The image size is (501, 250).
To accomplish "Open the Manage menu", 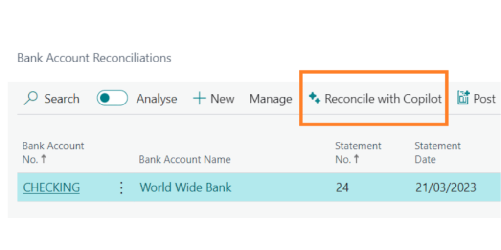I will [x=271, y=99].
